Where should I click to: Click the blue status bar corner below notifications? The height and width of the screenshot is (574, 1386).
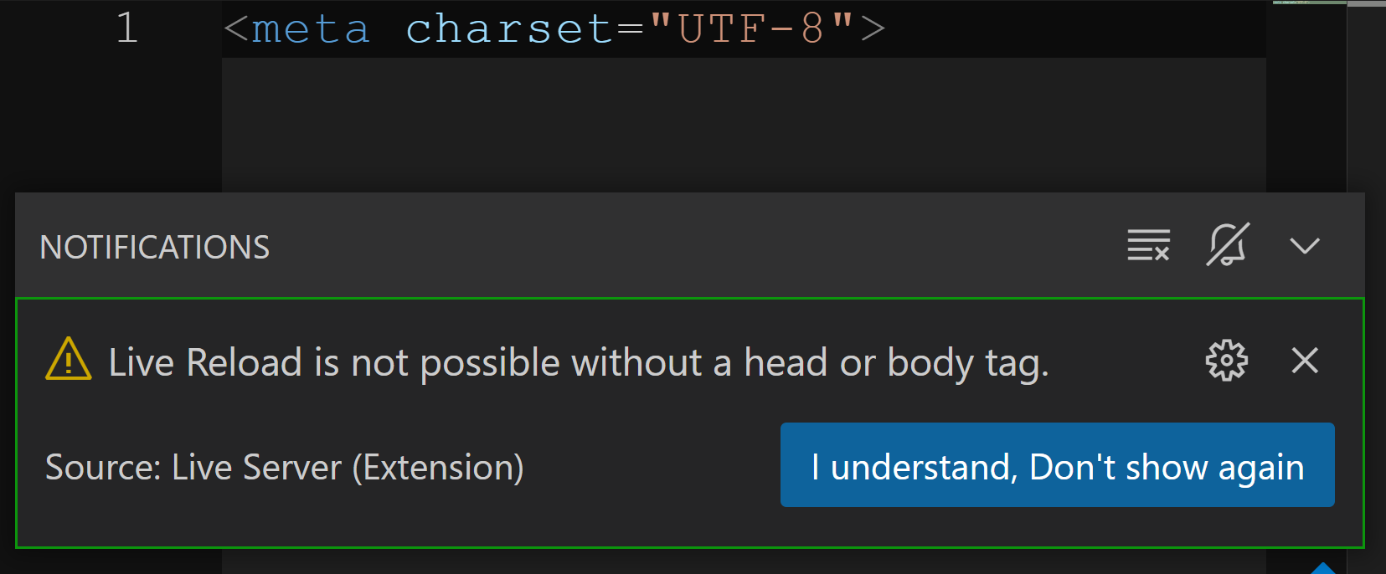(1323, 567)
